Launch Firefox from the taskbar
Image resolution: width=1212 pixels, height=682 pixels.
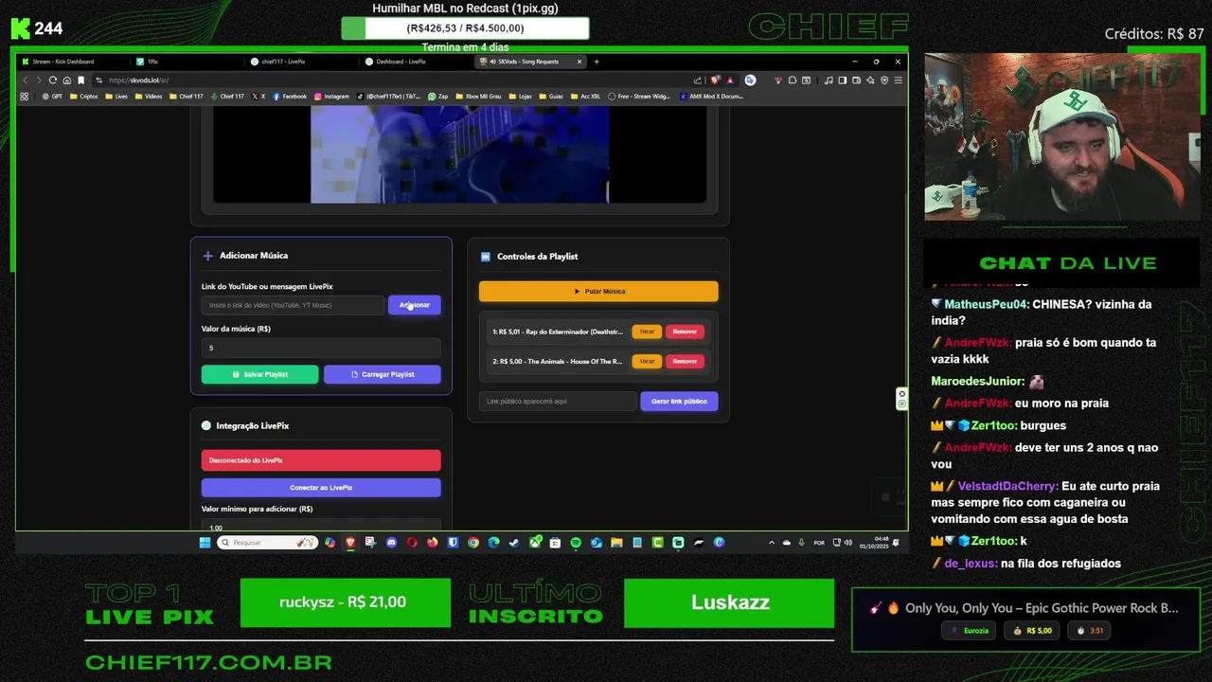(x=432, y=543)
